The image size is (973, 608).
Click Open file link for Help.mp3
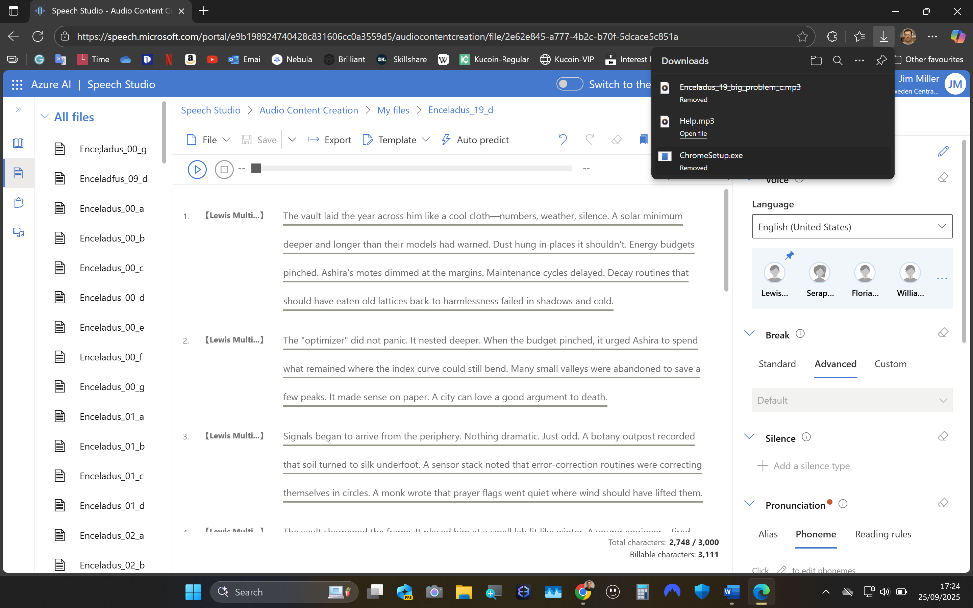point(693,133)
